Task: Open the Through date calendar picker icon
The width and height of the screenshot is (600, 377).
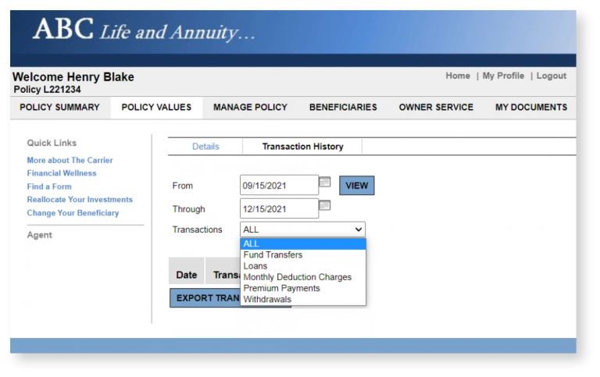Action: point(324,206)
